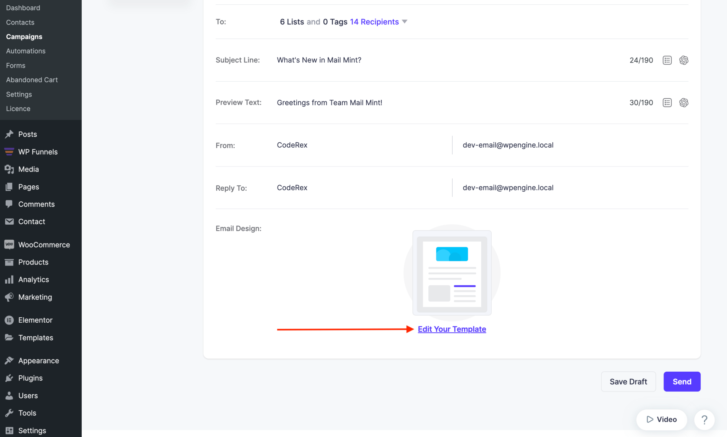Save the campaign as draft

pyautogui.click(x=628, y=381)
